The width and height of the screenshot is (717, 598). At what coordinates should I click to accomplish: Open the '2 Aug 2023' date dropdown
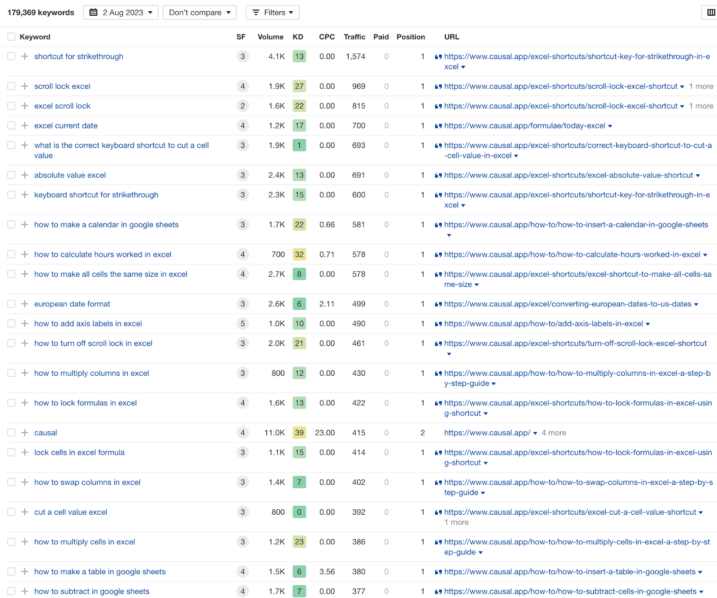click(x=121, y=13)
